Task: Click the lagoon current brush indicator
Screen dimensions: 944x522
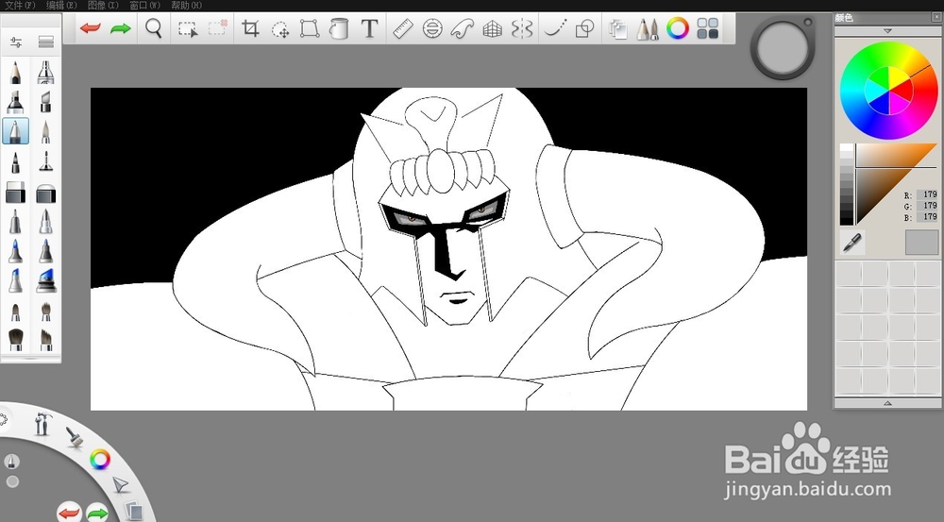Action: point(11,462)
